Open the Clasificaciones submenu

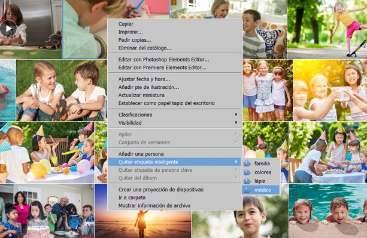click(x=175, y=115)
